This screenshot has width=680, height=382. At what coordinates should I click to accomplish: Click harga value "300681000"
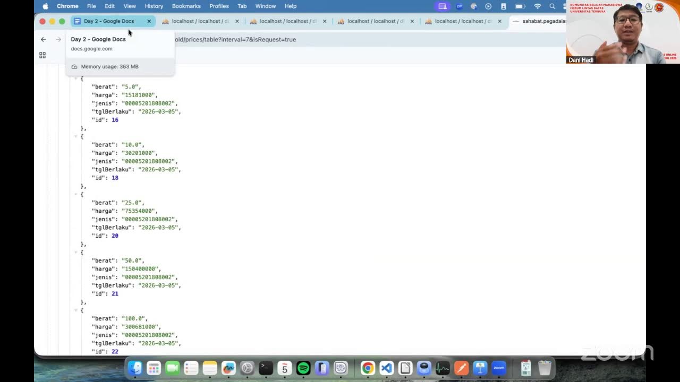click(140, 327)
